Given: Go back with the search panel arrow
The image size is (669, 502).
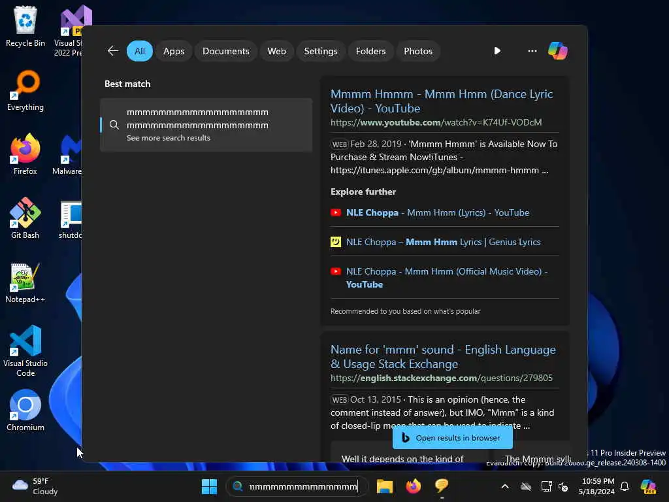Looking at the screenshot, I should coord(112,51).
